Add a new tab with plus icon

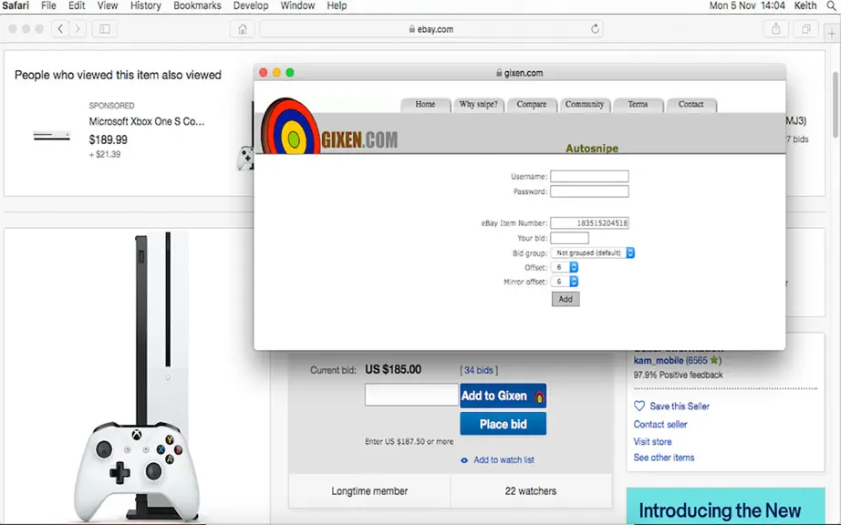832,33
